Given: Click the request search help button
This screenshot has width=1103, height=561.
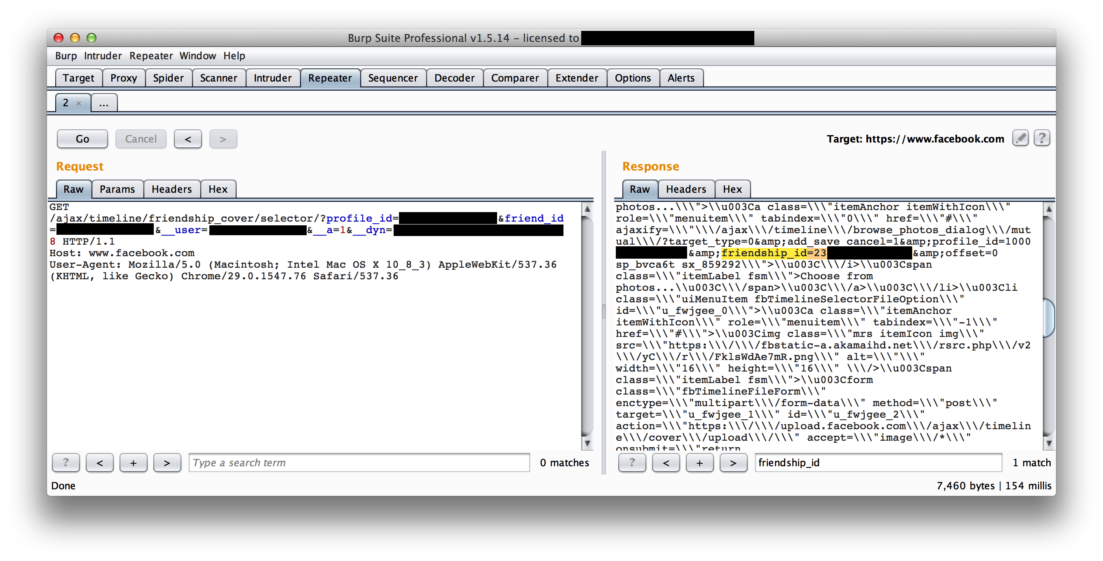Looking at the screenshot, I should [x=66, y=463].
